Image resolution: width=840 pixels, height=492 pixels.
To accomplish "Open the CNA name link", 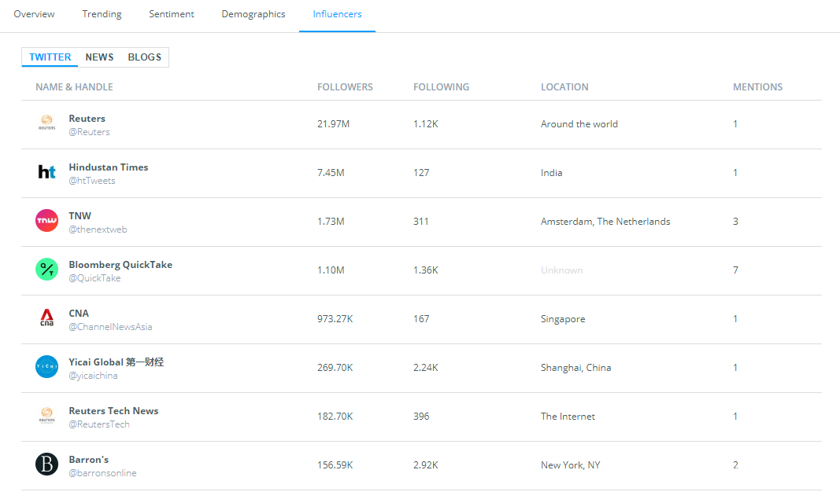I will pos(79,314).
